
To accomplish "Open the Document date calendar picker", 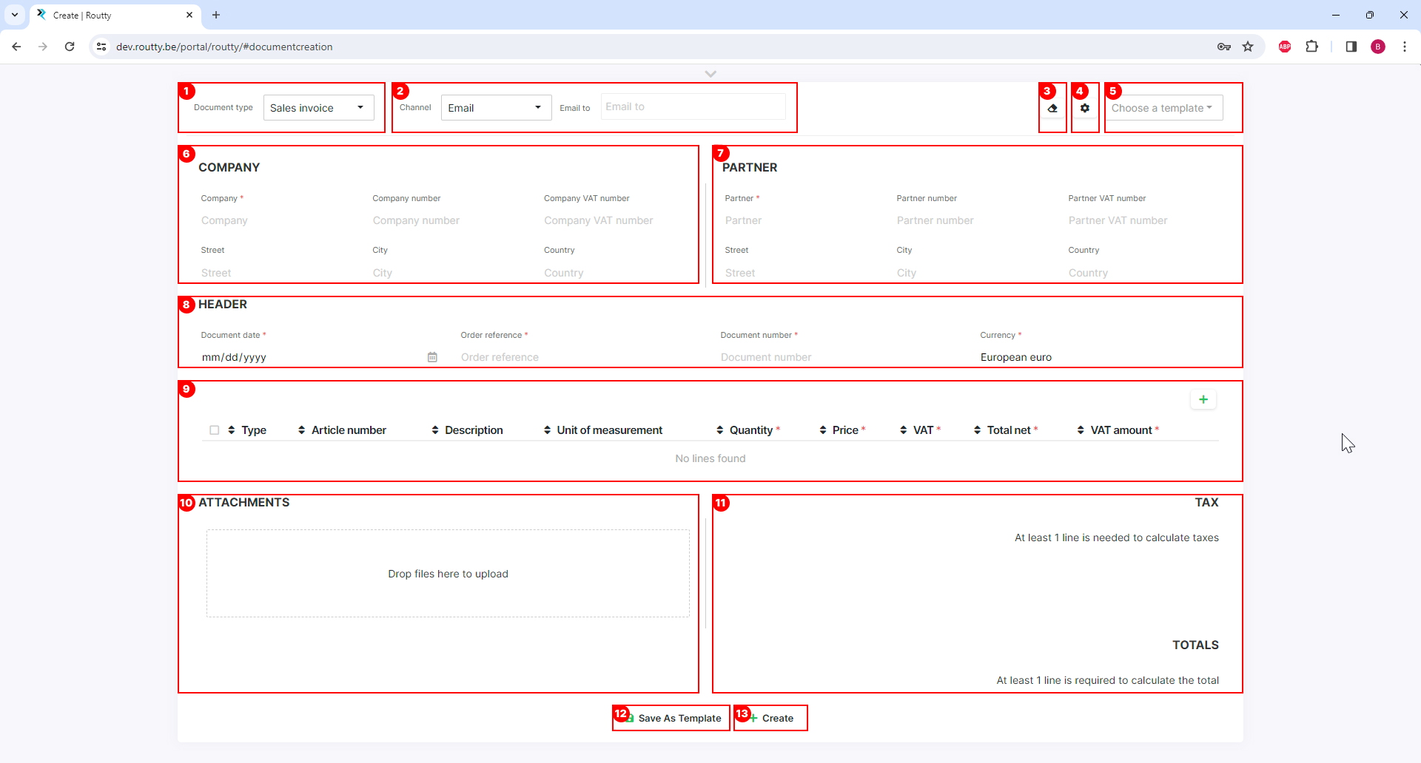I will [432, 357].
